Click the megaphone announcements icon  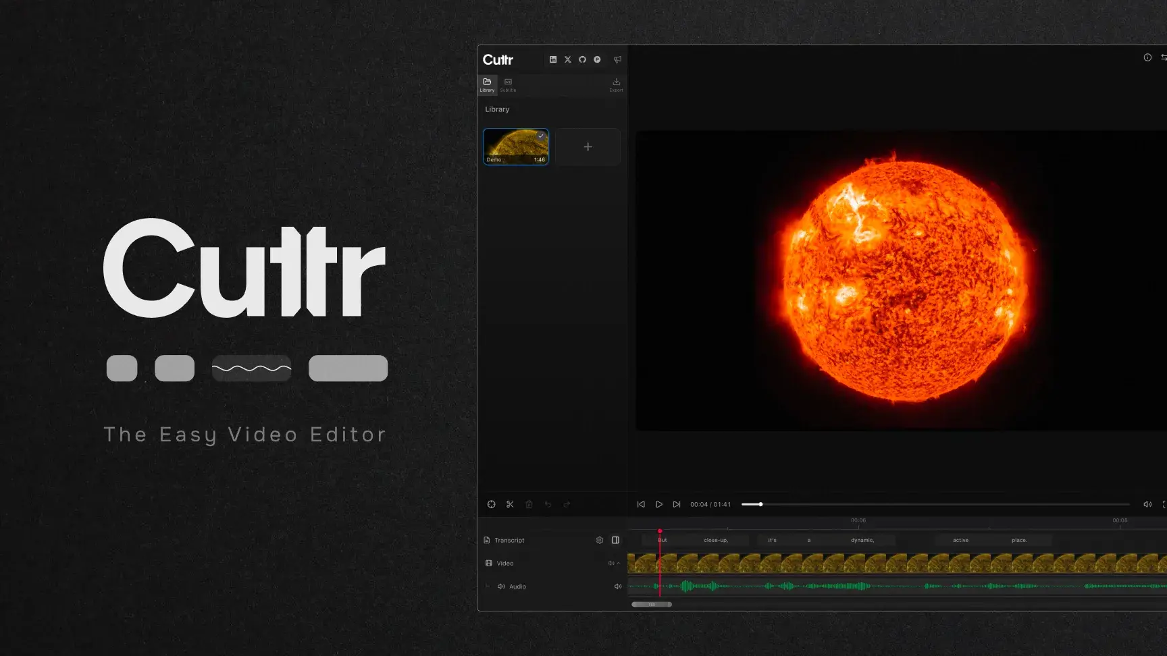617,59
